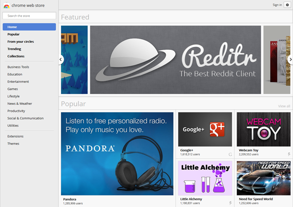293x207 pixels.
Task: Browse the Business Tools category
Action: click(x=18, y=67)
